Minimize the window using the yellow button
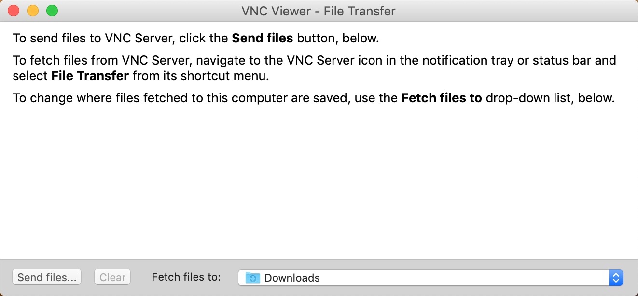The image size is (638, 296). point(33,11)
